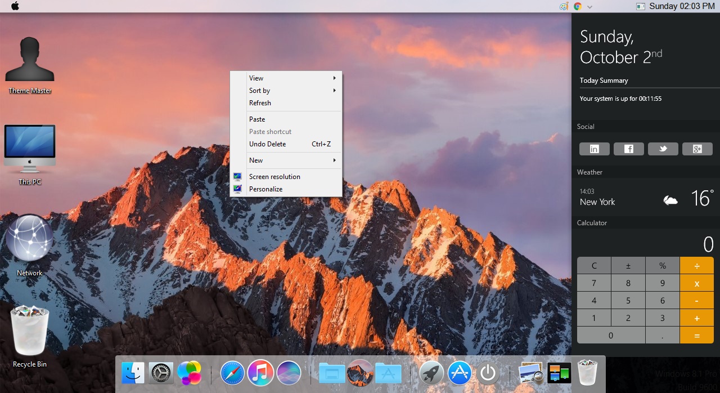Select the This PC desktop icon

(30, 155)
